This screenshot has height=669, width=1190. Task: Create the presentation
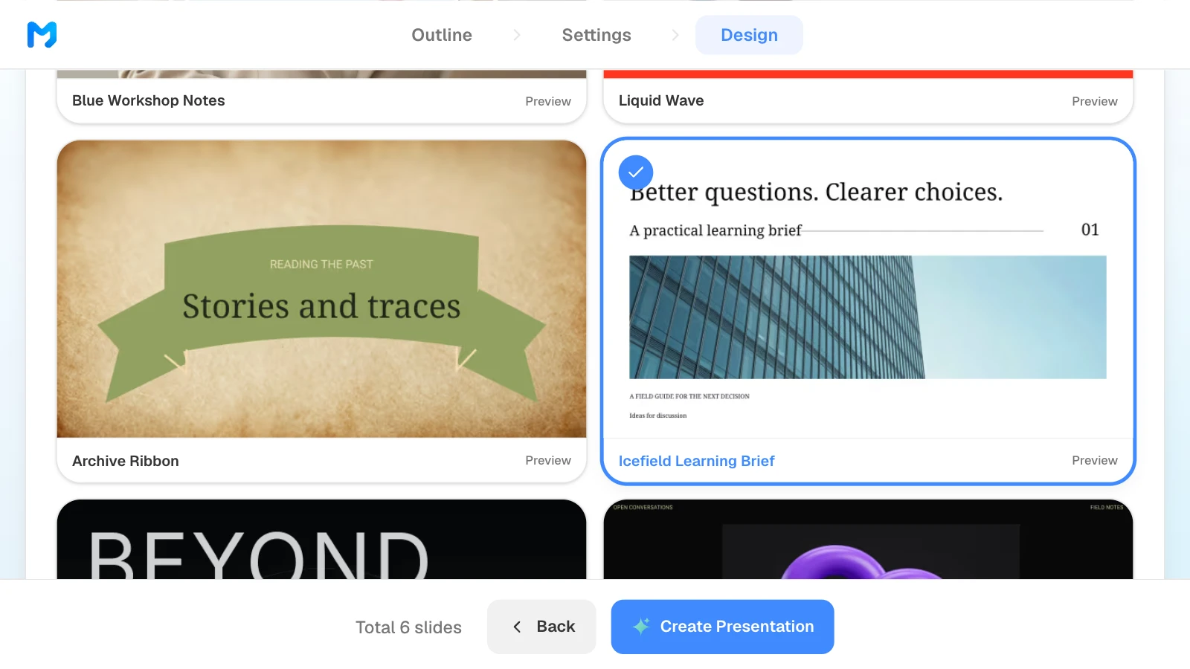click(x=722, y=627)
